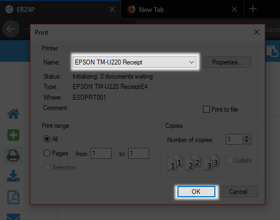Click the green plus add icon
This screenshot has height=220, width=280.
point(13,135)
